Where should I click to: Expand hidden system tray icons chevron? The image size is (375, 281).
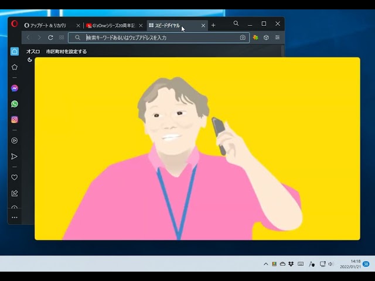tap(265, 264)
